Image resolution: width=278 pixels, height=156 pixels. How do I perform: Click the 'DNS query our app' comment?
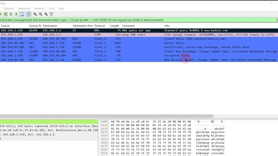(x=136, y=30)
